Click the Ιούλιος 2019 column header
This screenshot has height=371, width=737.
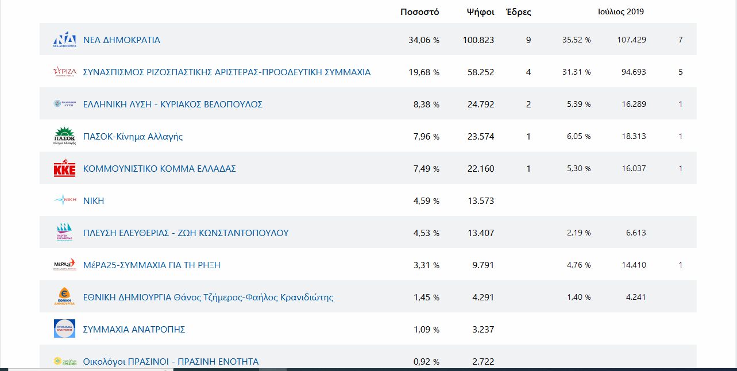[621, 11]
